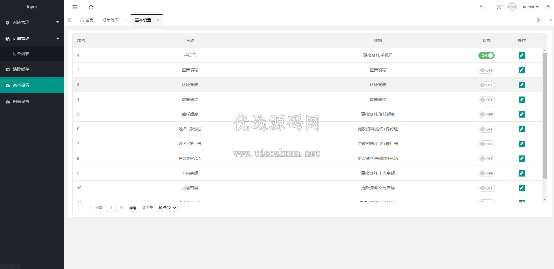Collapse the sidebar with the menu fold icon
Screen dimensions: 554x269
(x=75, y=7)
